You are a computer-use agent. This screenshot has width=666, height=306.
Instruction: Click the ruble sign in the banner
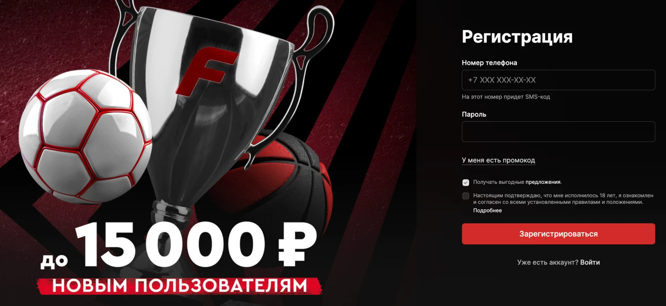(297, 244)
